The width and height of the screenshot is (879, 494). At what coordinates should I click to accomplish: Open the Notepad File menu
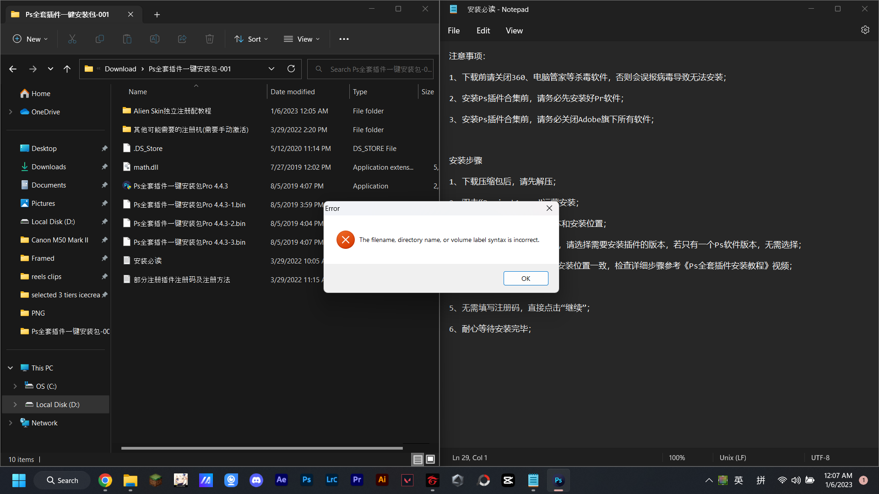(x=453, y=31)
